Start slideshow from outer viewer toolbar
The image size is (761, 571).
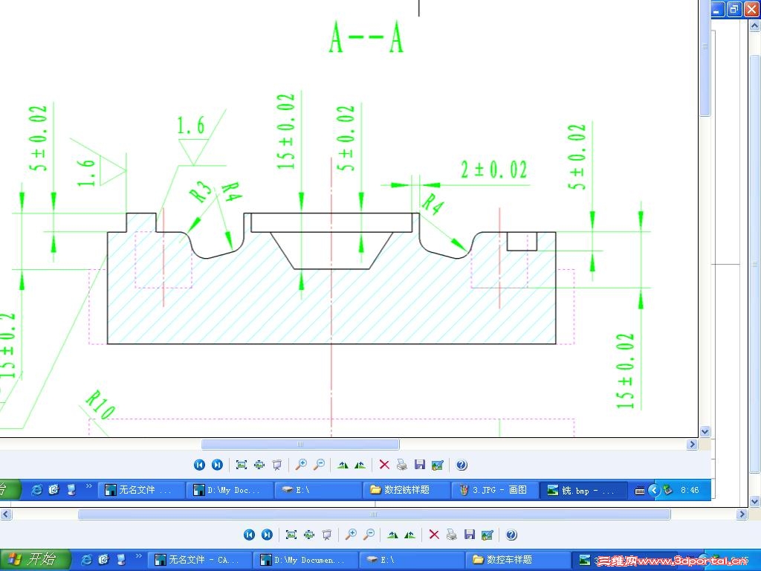coord(327,535)
